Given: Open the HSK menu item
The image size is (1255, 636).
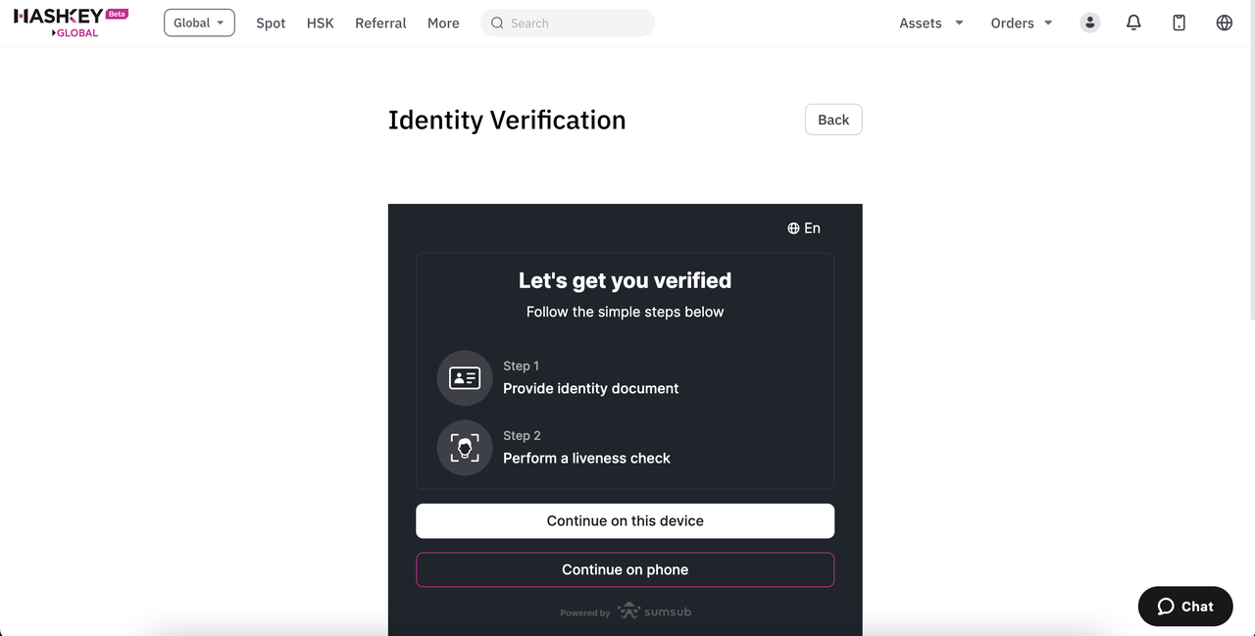Looking at the screenshot, I should 321,23.
